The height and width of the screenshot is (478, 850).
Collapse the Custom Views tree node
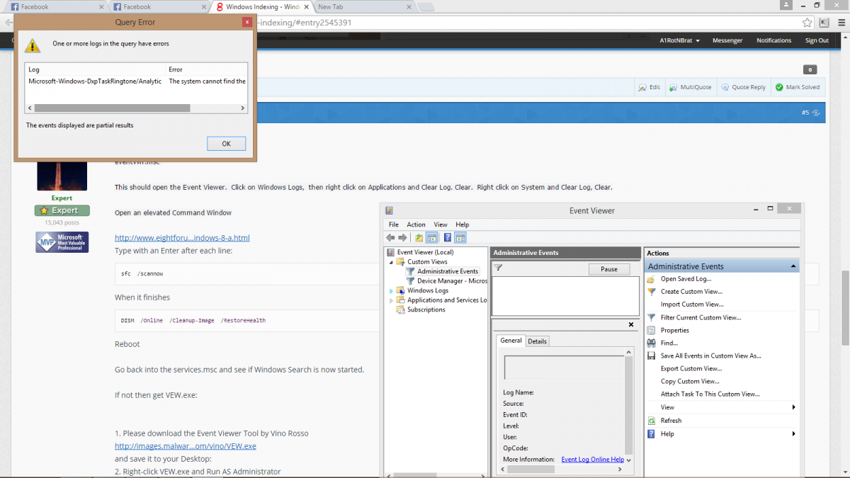pyautogui.click(x=391, y=261)
